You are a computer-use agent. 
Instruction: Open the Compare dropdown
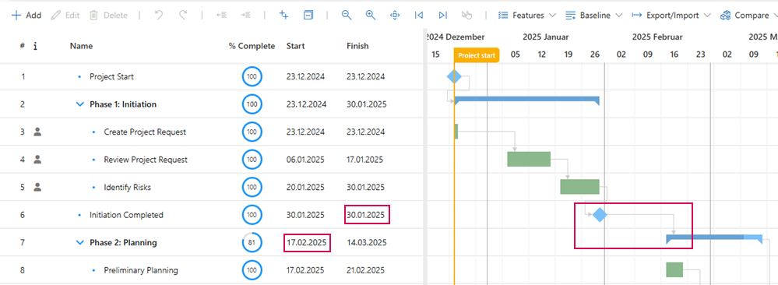pos(748,16)
